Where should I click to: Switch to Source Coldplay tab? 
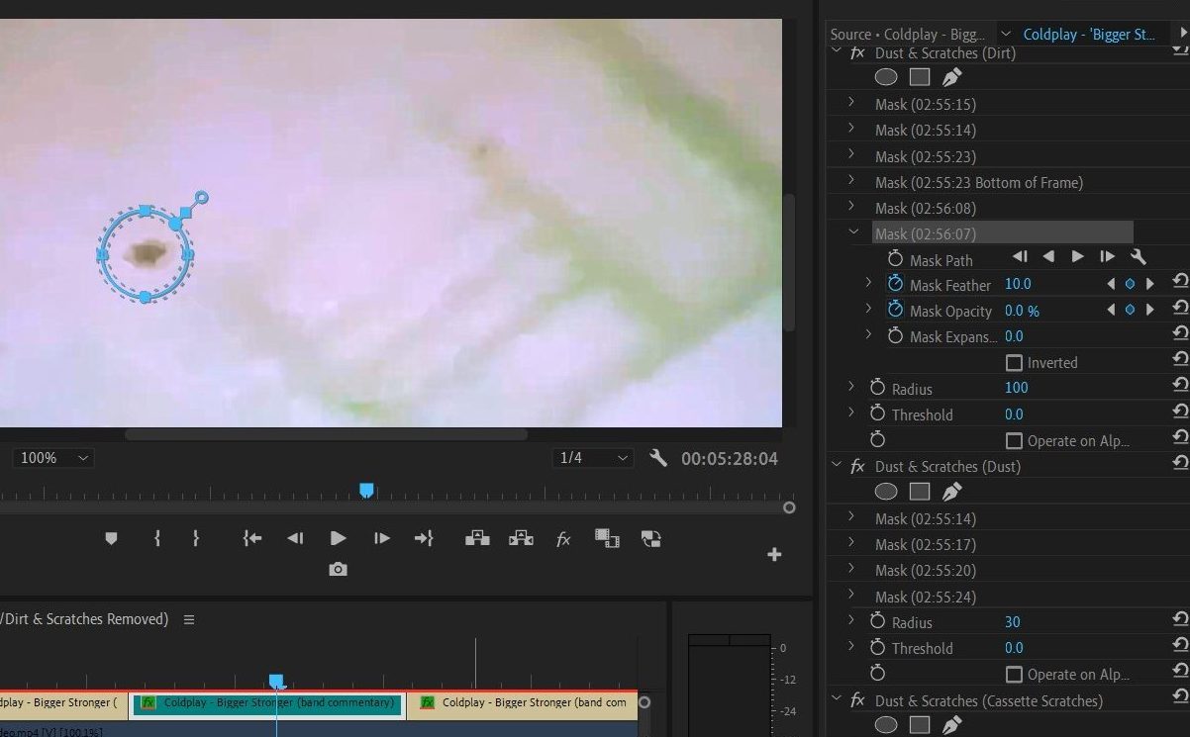[908, 34]
